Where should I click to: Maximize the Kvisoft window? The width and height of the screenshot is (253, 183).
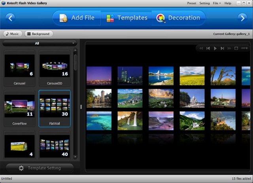click(x=244, y=3)
